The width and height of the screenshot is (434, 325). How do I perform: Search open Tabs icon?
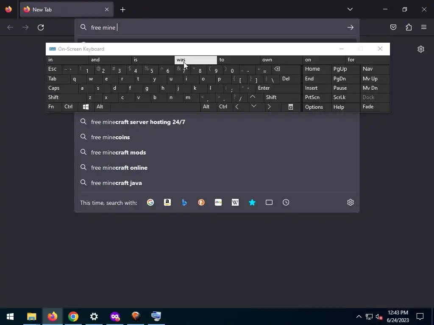269,202
